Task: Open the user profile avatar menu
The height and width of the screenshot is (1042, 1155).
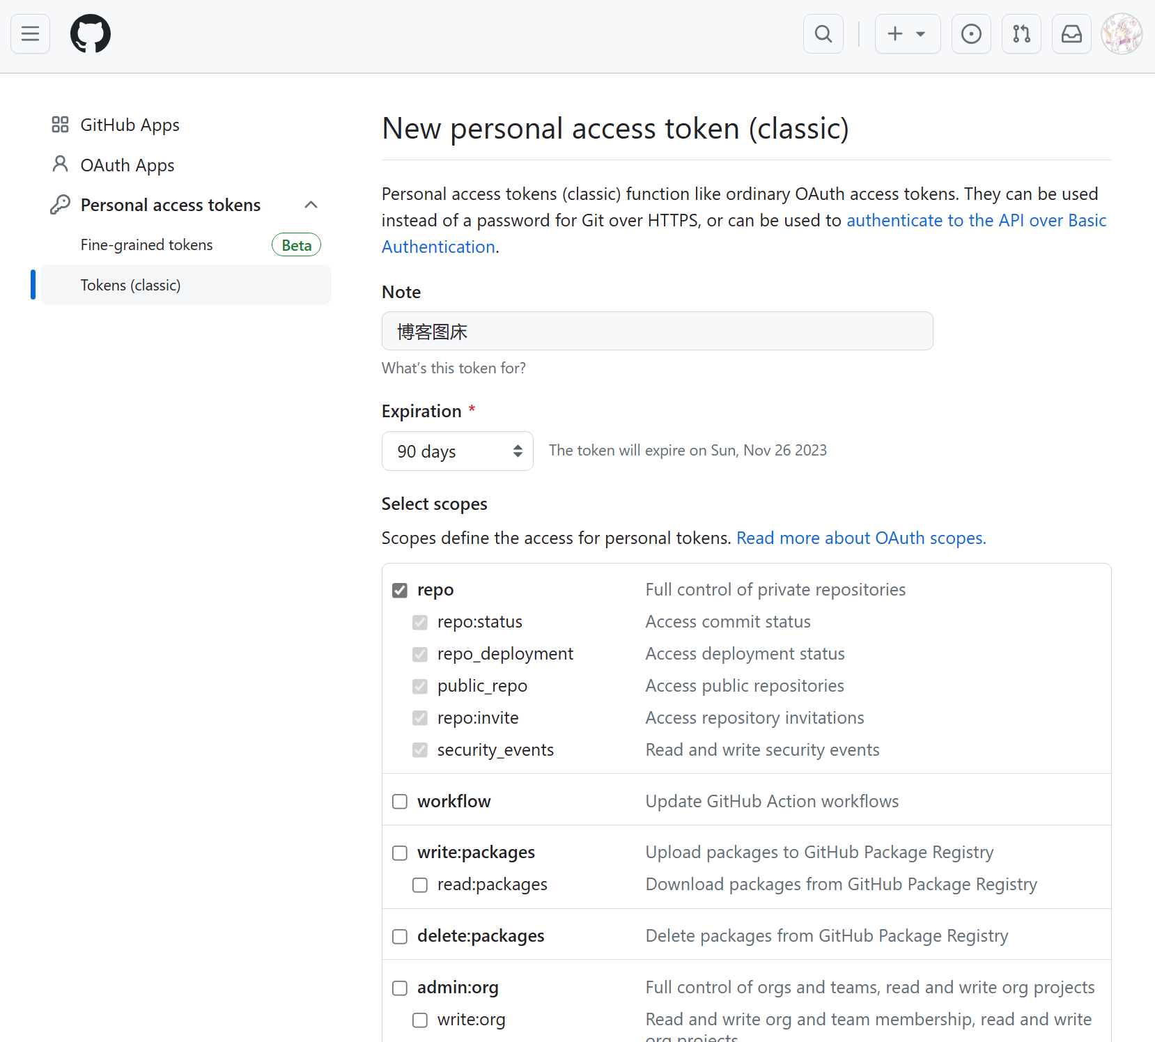Action: pyautogui.click(x=1122, y=33)
